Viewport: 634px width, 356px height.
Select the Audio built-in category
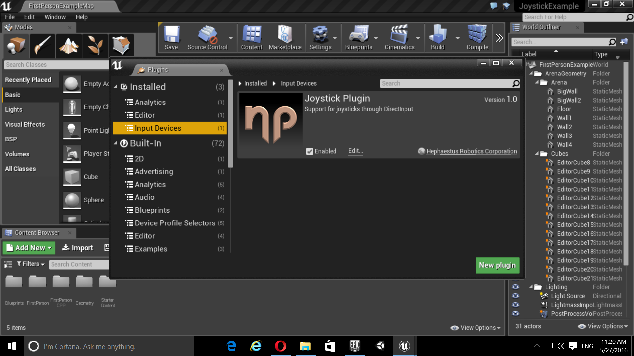(x=170, y=197)
